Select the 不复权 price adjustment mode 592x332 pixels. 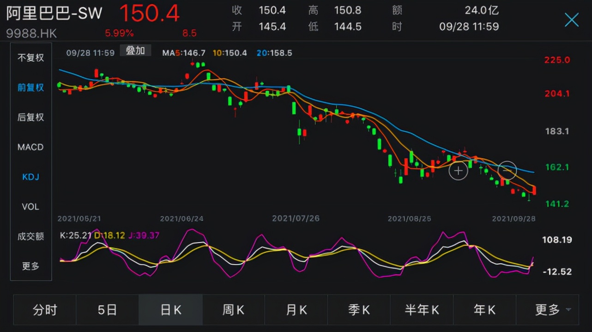point(30,58)
